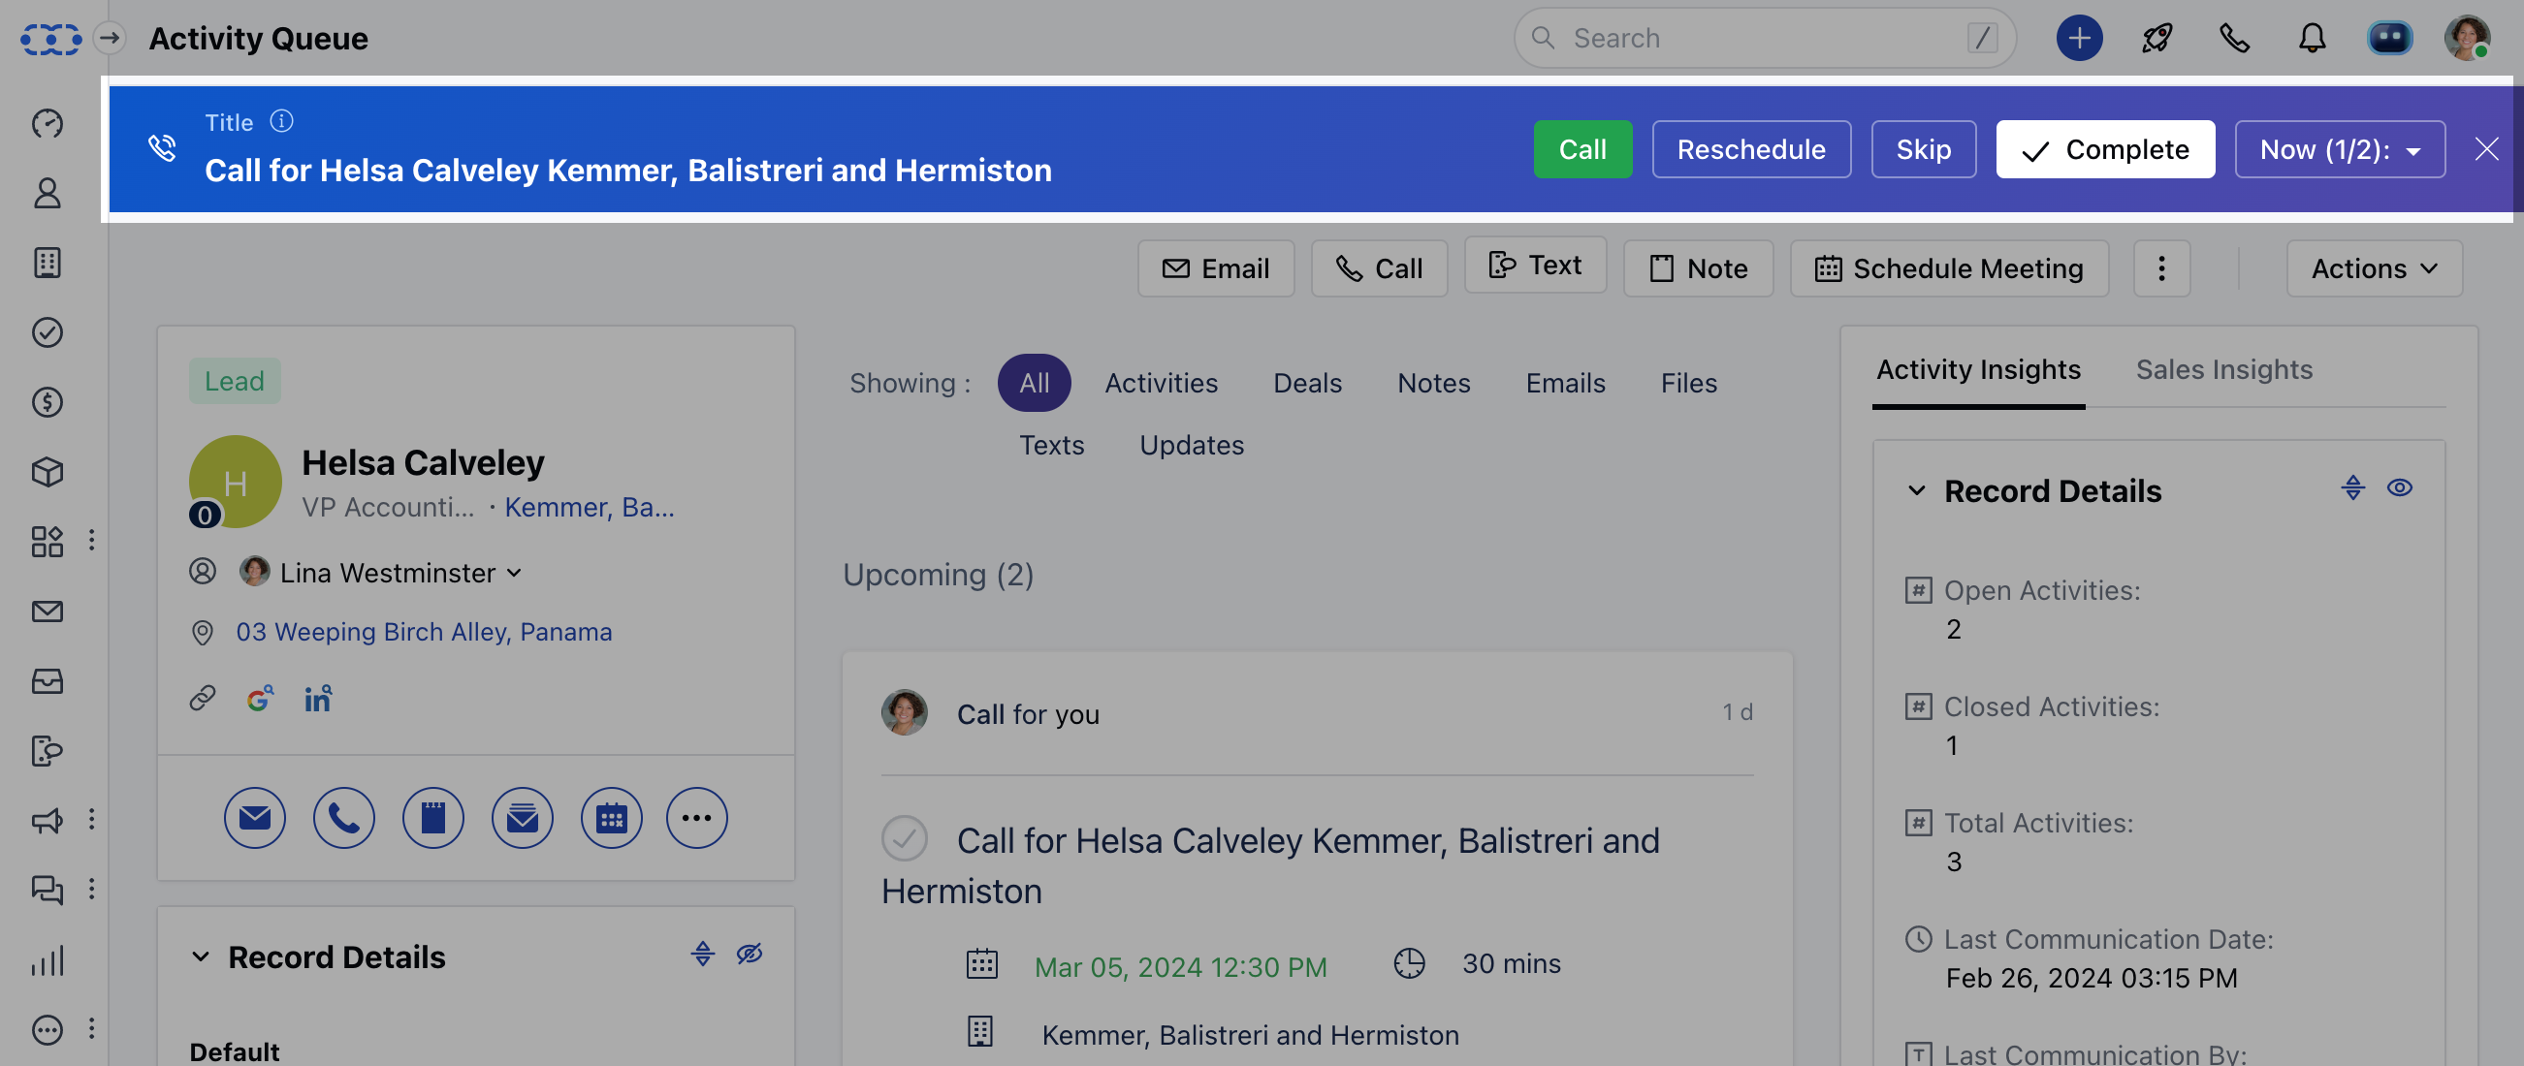This screenshot has height=1066, width=2524.
Task: Toggle hidden-eye icon in left Record Details section
Action: pos(750,954)
